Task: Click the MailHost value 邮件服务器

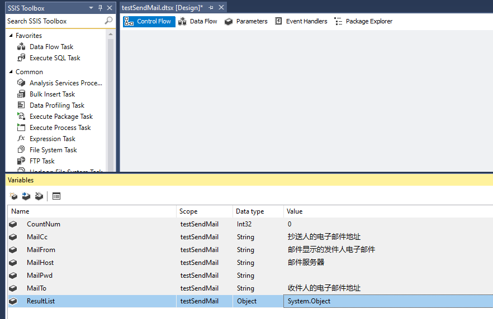Action: click(306, 262)
